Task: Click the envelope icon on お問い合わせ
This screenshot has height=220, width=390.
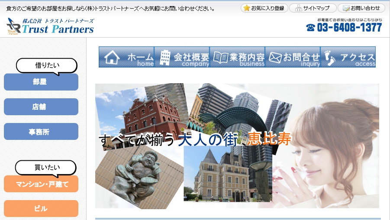Action: [x=346, y=9]
